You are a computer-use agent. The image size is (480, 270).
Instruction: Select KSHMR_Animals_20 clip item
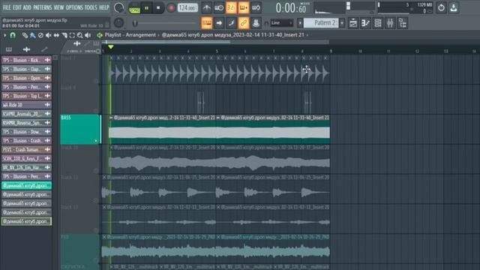(26, 114)
